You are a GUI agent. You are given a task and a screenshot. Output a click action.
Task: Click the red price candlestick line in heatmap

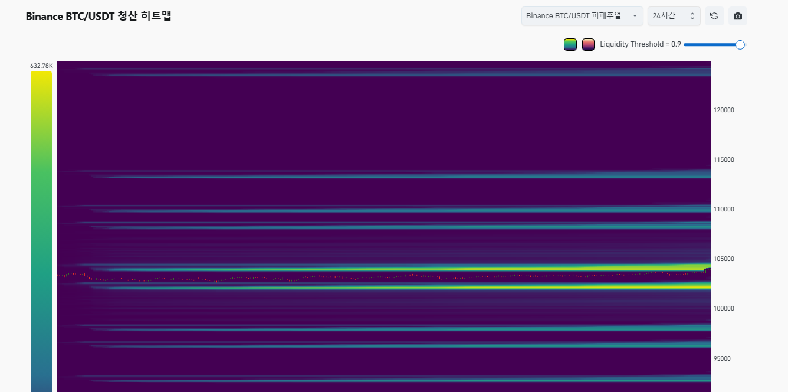click(383, 276)
